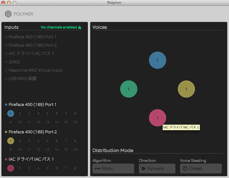Click the Distribution Mode heading
Image resolution: width=229 pixels, height=178 pixels.
(x=113, y=150)
